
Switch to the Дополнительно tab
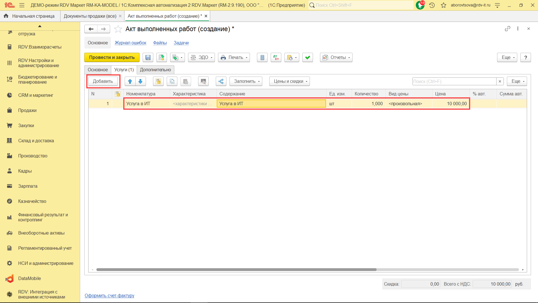[x=155, y=70]
